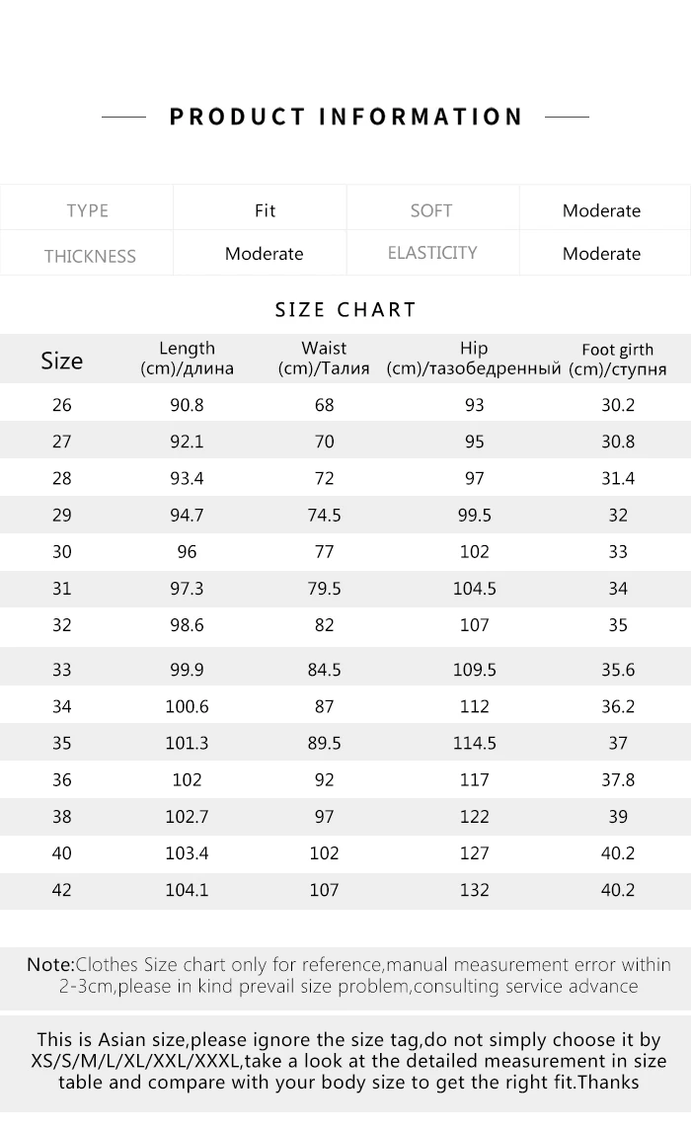The height and width of the screenshot is (1130, 691).
Task: Click the ELASTICITY label cell
Action: pos(432,254)
